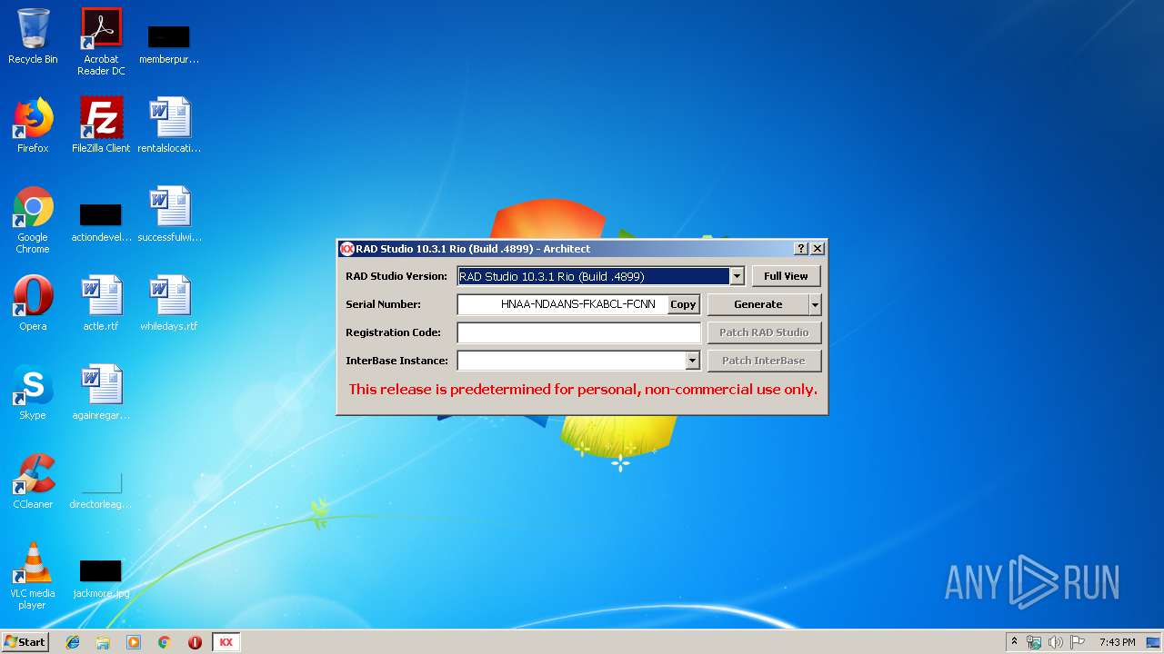Viewport: 1164px width, 654px height.
Task: Launch FileZilla Client shortcut
Action: pyautogui.click(x=101, y=125)
